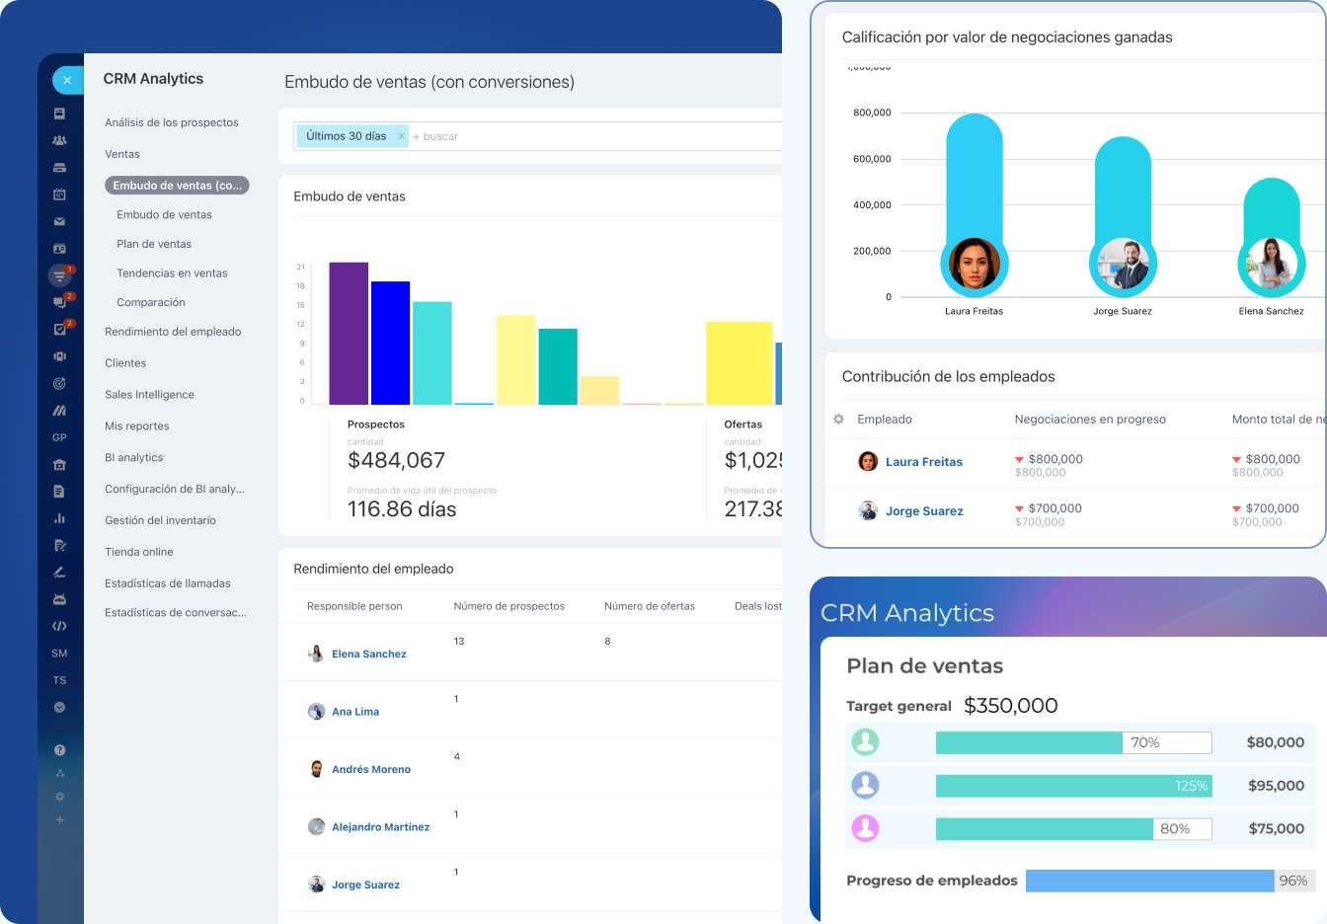The image size is (1327, 924).
Task: Open Ana Lima's profile link
Action: 355,712
